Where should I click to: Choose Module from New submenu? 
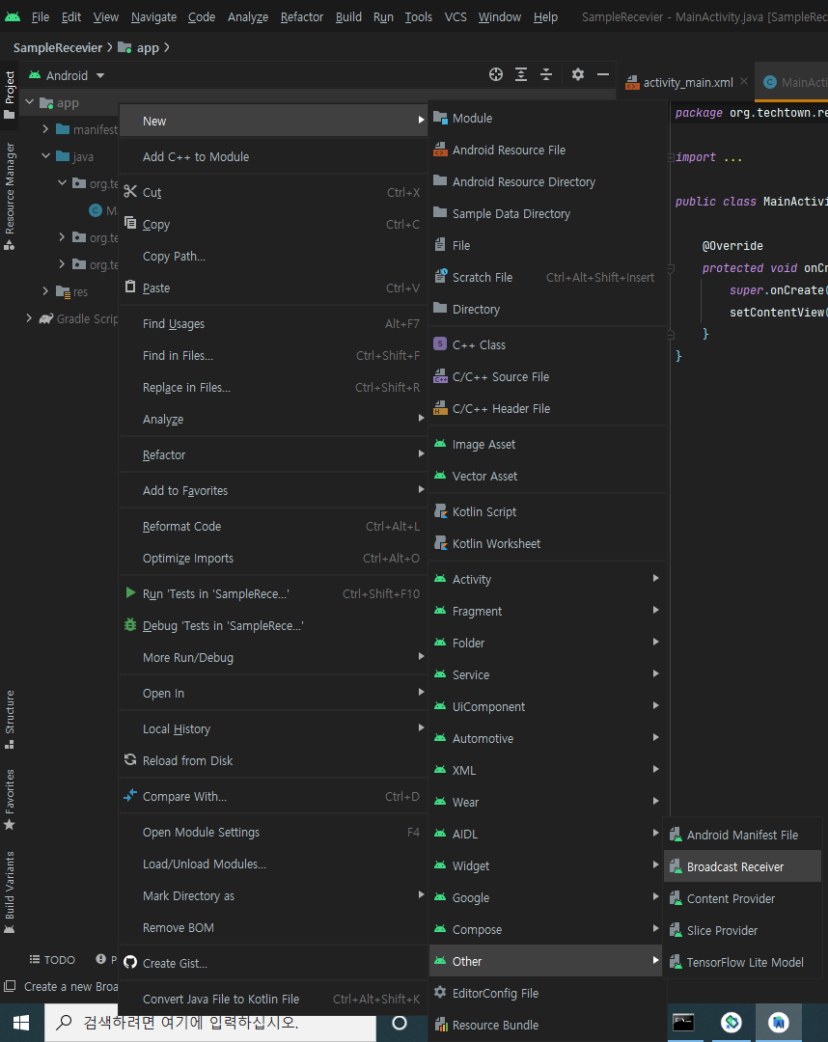(x=546, y=119)
